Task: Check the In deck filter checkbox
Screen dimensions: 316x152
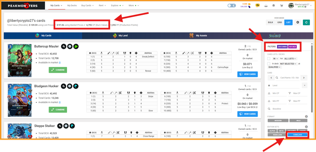Action: tap(269, 64)
